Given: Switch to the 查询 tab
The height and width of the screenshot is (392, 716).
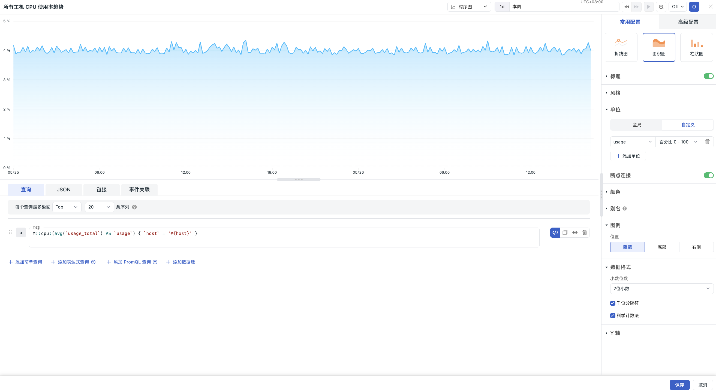Looking at the screenshot, I should pos(26,190).
